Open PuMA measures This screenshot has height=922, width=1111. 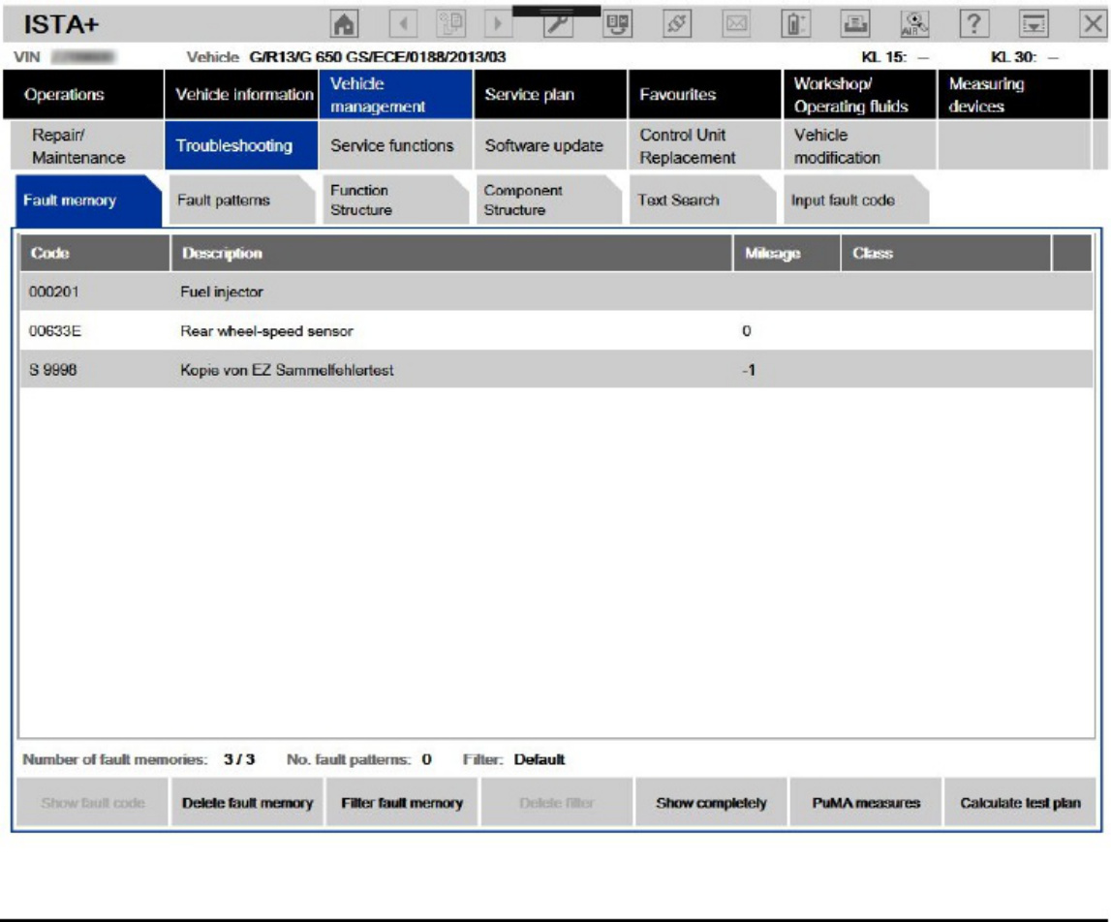click(866, 803)
